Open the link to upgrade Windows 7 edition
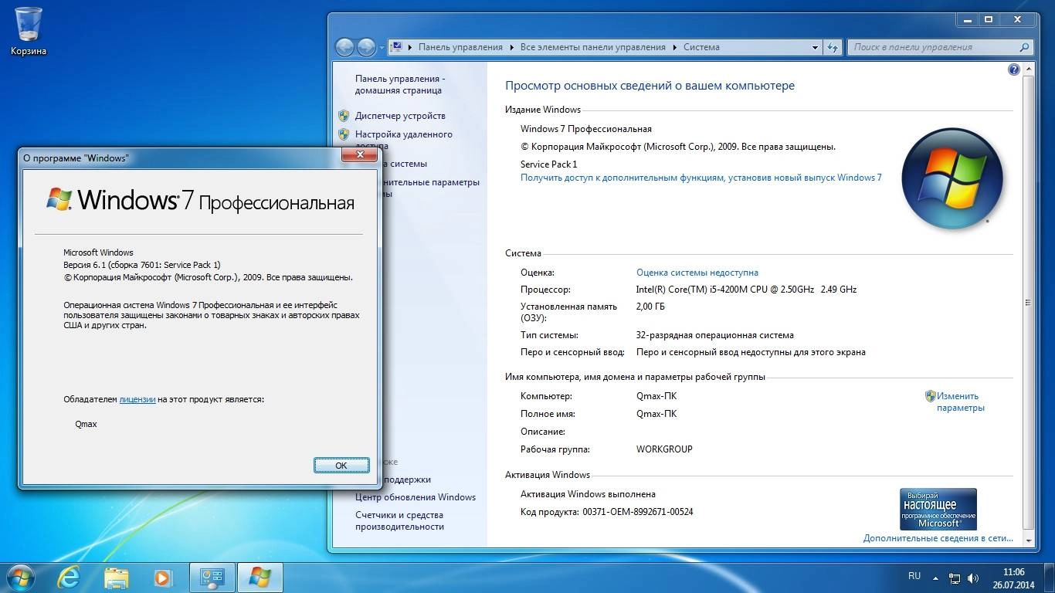Image resolution: width=1055 pixels, height=593 pixels. tap(701, 178)
